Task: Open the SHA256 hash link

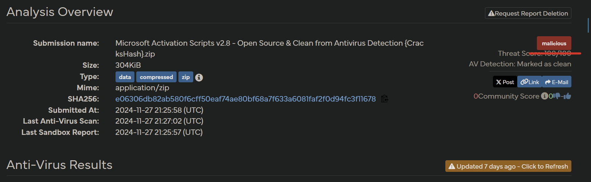Action: [x=245, y=99]
